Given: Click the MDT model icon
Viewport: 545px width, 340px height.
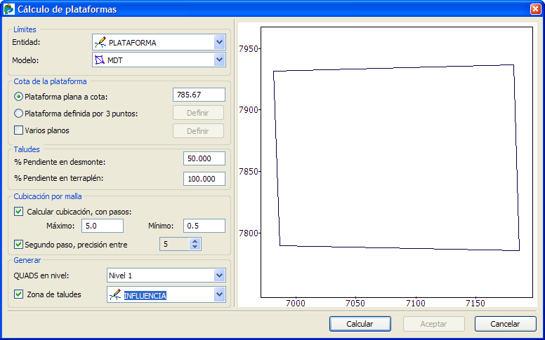Looking at the screenshot, I should (100, 60).
